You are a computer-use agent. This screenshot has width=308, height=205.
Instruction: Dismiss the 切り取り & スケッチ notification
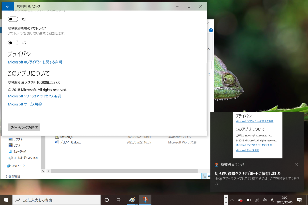click(297, 165)
